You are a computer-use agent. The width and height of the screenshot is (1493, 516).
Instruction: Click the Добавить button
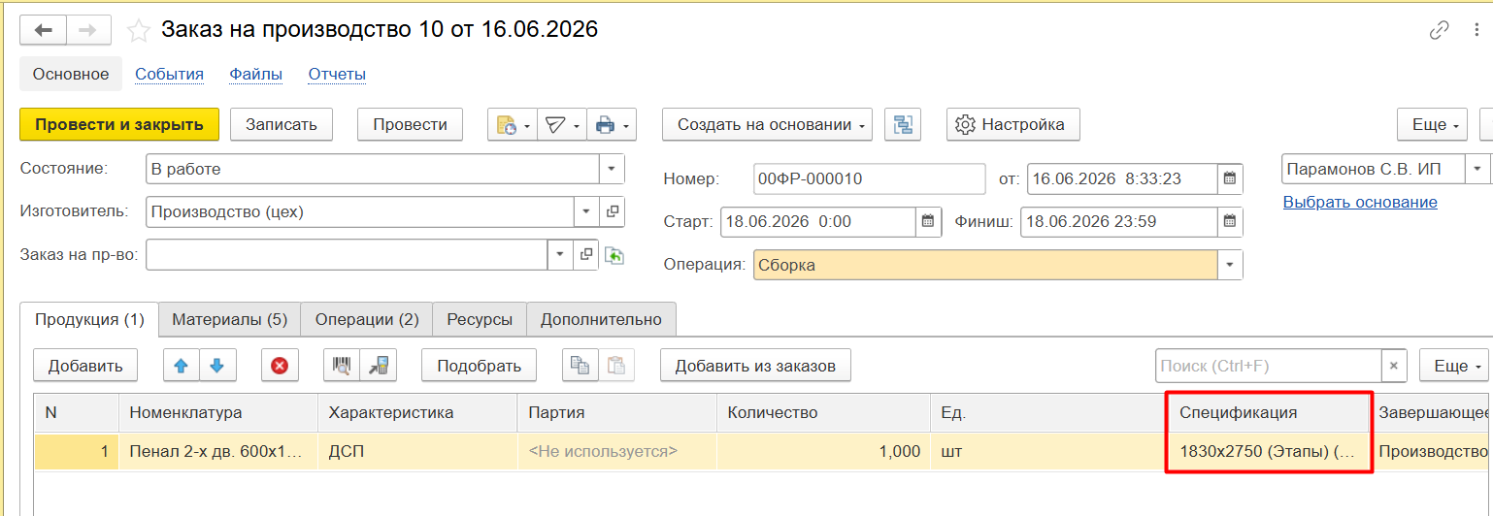pyautogui.click(x=85, y=366)
